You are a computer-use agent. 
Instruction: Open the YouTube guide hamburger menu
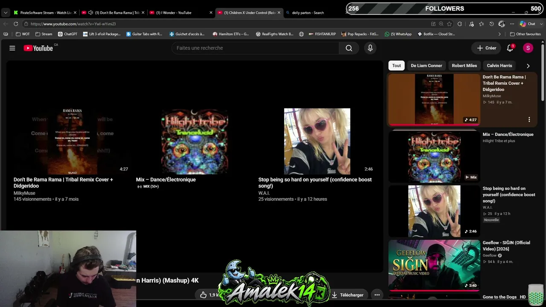click(x=12, y=48)
